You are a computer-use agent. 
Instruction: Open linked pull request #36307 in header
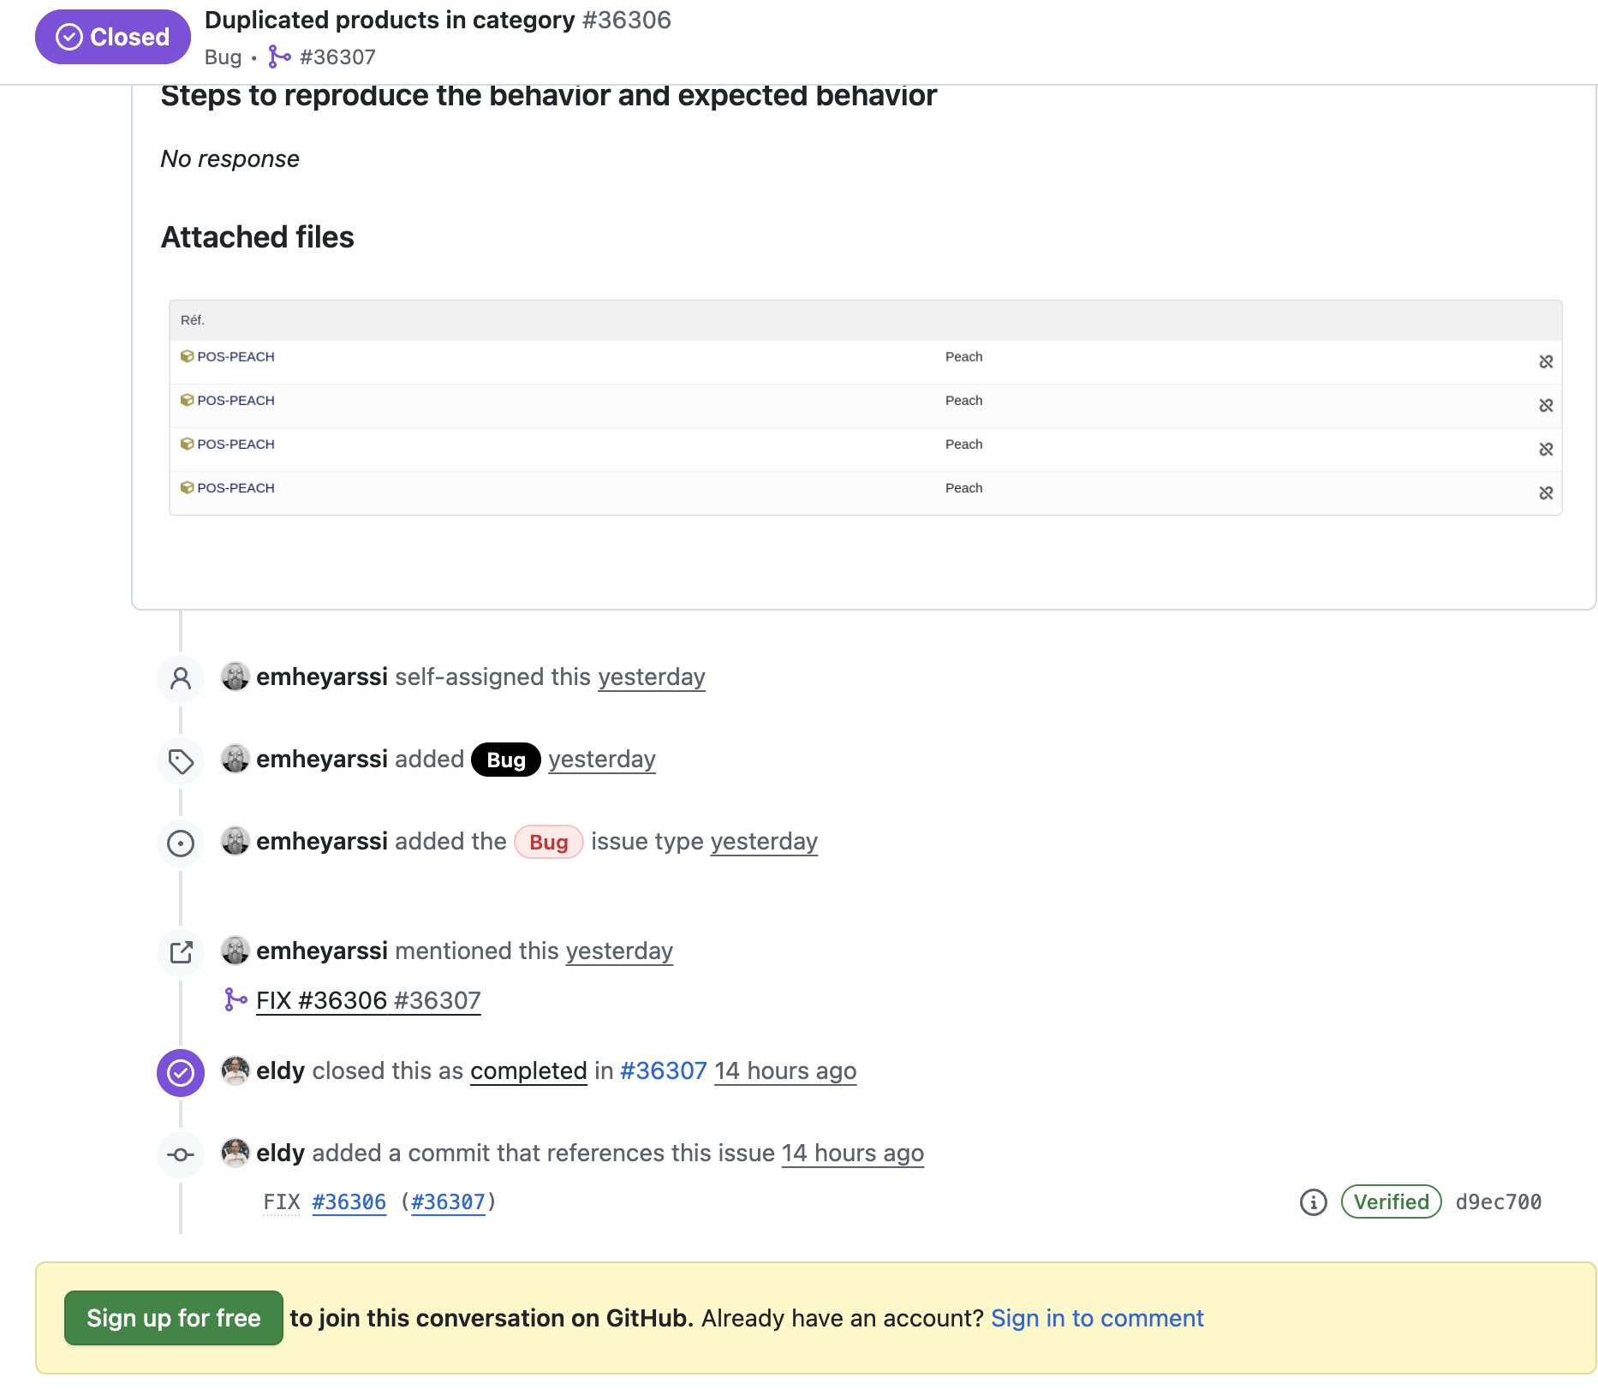point(337,57)
